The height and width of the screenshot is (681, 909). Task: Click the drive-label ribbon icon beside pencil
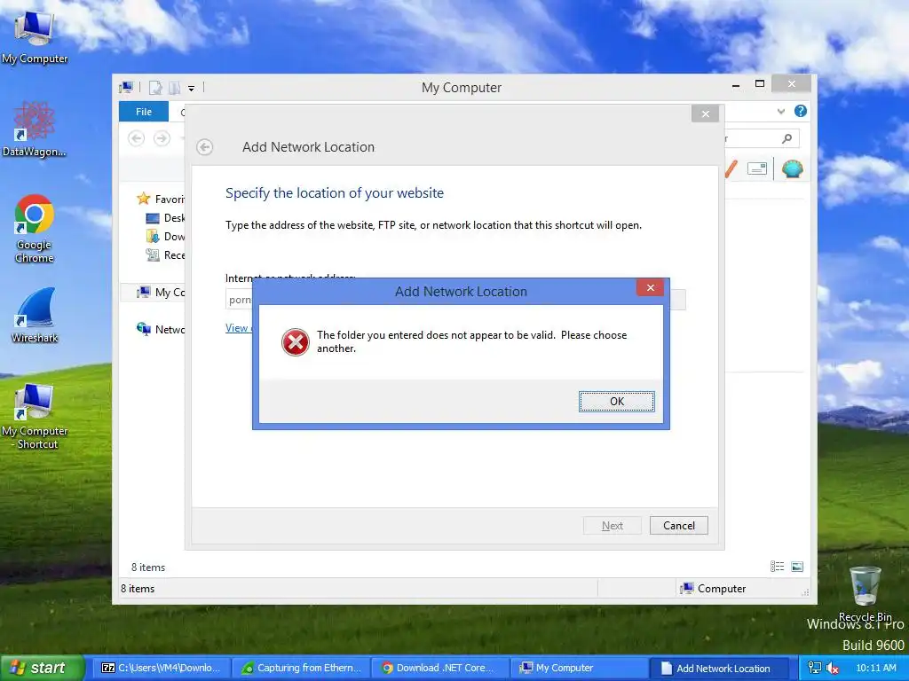757,169
